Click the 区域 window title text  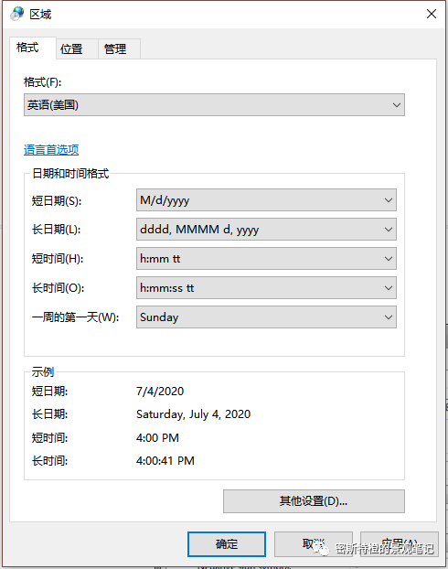click(x=40, y=15)
